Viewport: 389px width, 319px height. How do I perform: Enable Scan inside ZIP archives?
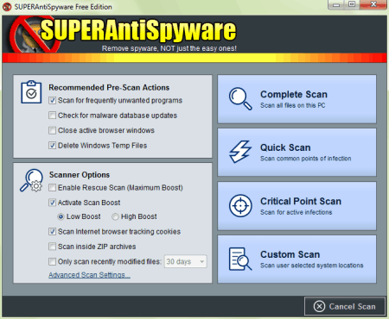tap(52, 247)
